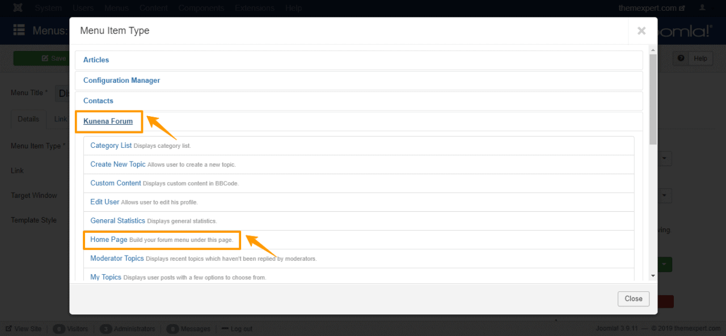Open the Users menu

click(83, 8)
